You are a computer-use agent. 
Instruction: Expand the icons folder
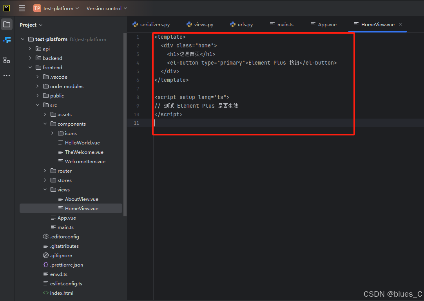(53, 133)
